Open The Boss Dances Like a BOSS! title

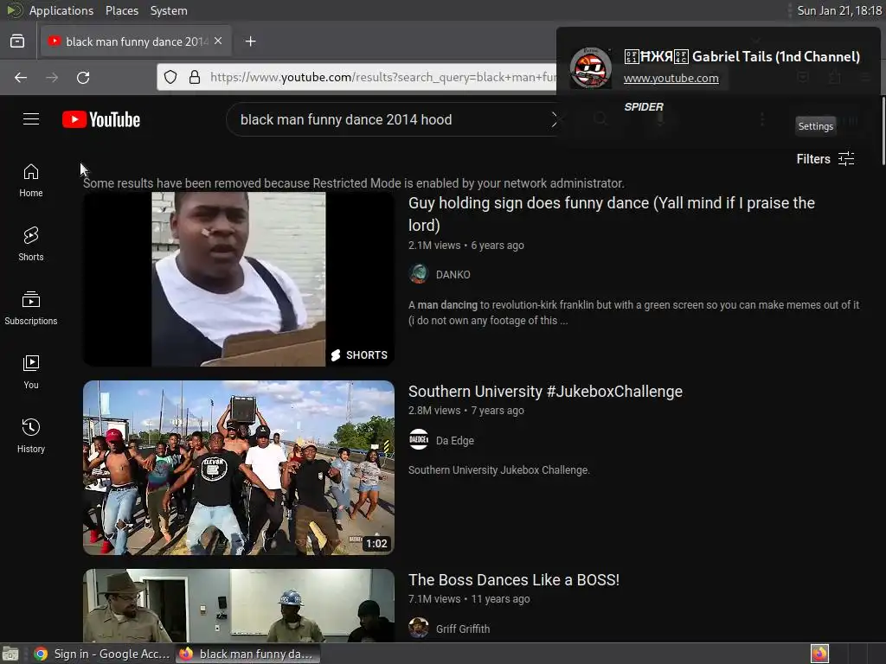[514, 580]
